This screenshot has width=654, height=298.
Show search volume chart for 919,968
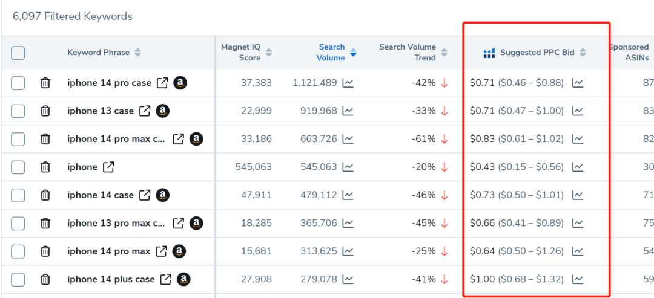coord(348,111)
